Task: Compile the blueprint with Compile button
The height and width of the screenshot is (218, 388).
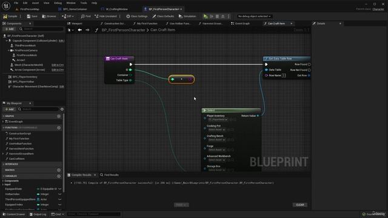Action: point(10,16)
